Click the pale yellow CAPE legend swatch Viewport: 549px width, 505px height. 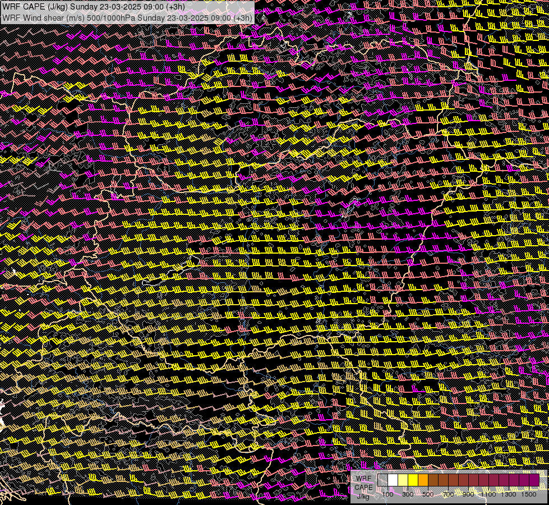[x=403, y=480]
